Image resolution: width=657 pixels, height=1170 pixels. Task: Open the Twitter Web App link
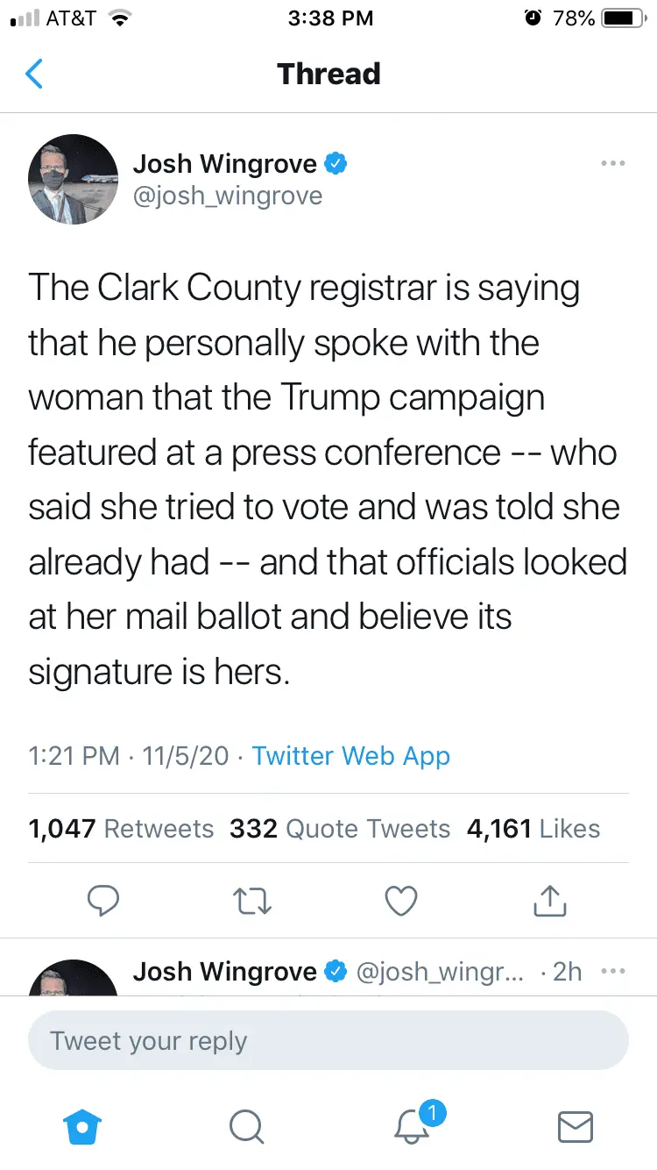350,756
